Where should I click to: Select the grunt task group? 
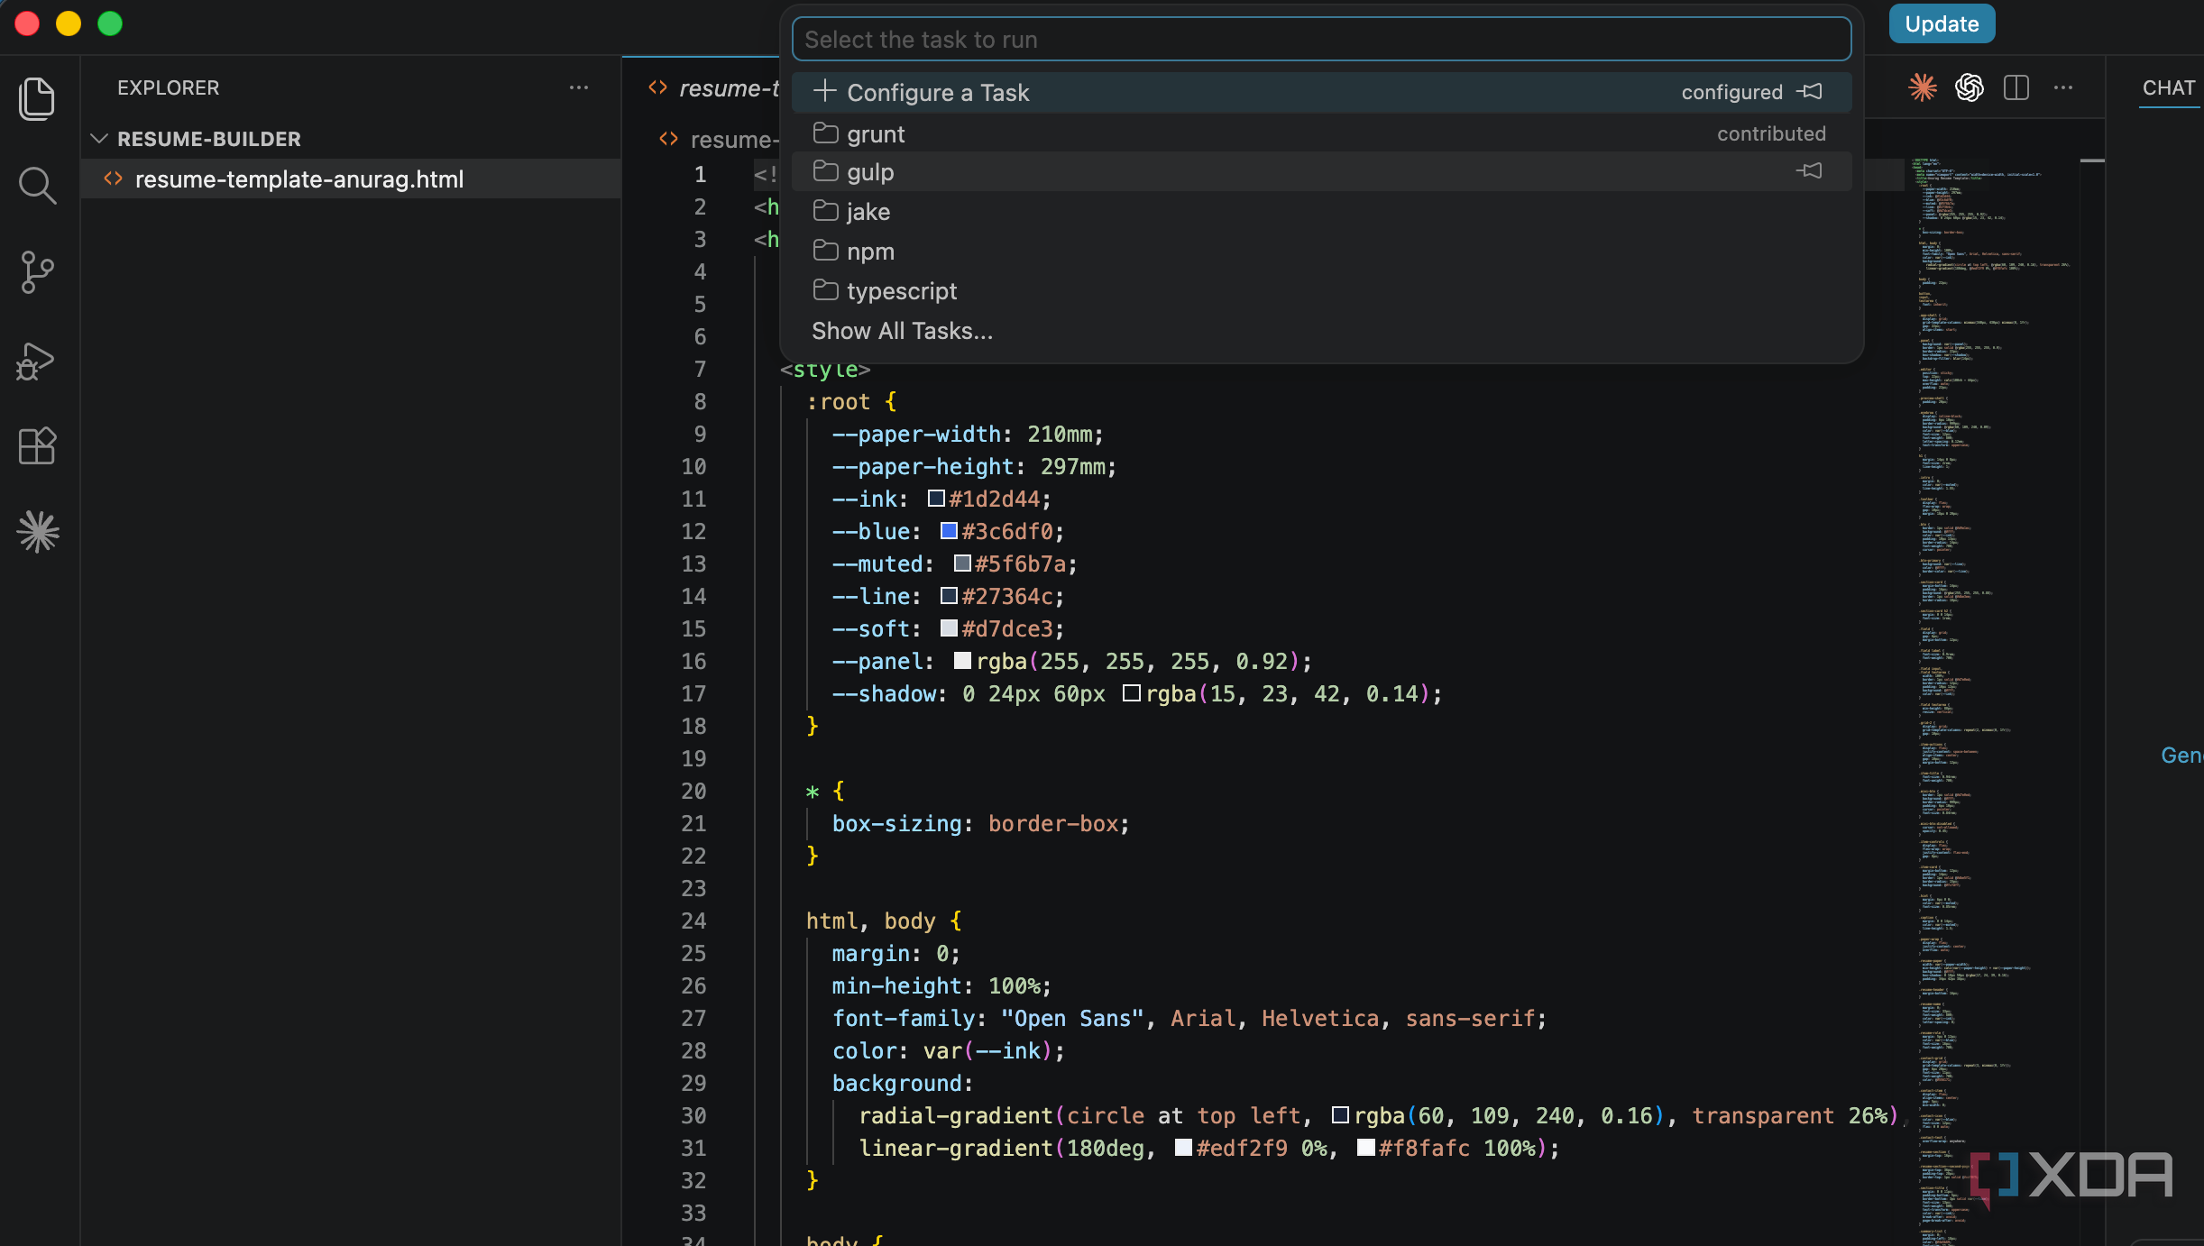(1321, 133)
